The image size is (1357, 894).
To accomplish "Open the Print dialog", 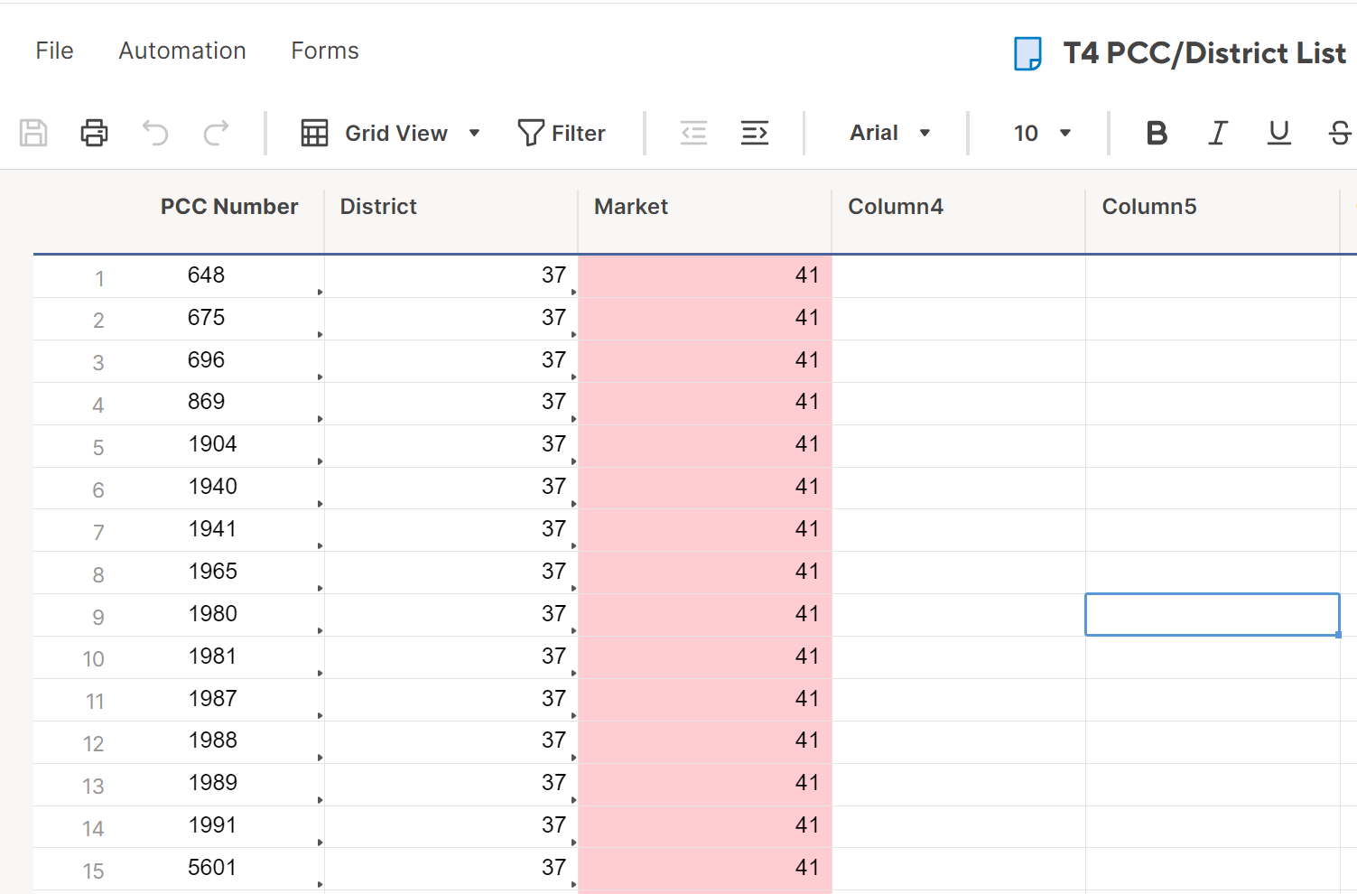I will (x=94, y=133).
